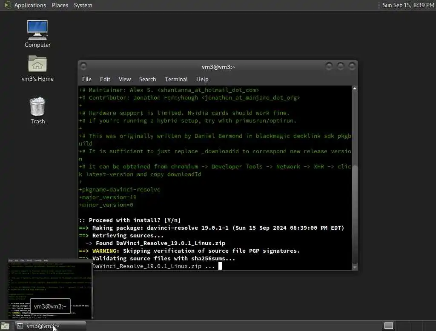Click the show desktop icon in bottom panel

tap(5, 326)
